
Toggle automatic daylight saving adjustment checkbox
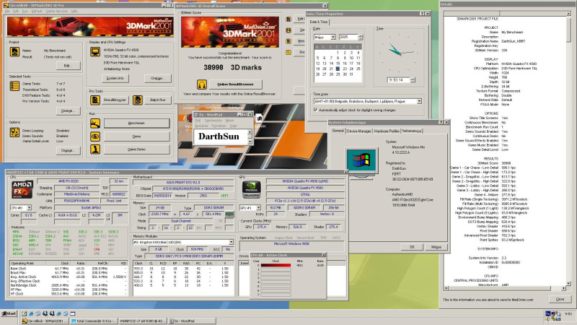pyautogui.click(x=315, y=110)
